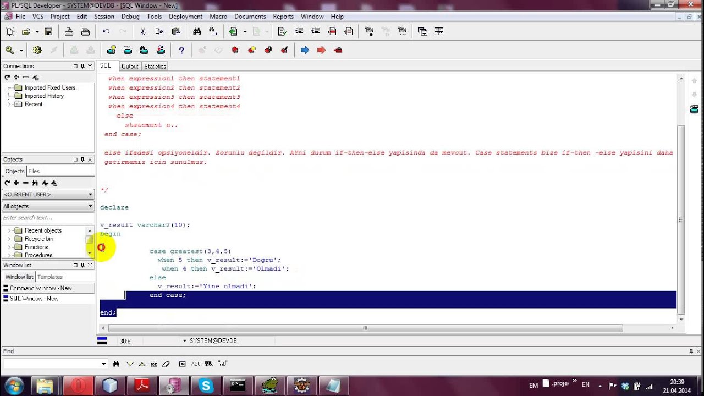The image size is (704, 396).
Task: Click the Copy icon in the toolbar
Action: [x=159, y=32]
